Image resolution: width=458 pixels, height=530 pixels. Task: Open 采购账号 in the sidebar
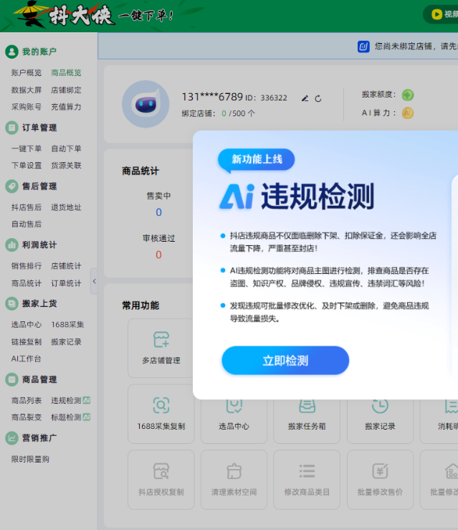click(x=27, y=107)
